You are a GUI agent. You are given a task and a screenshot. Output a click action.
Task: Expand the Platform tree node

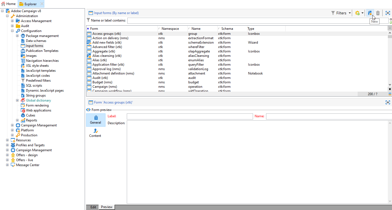click(x=12, y=130)
